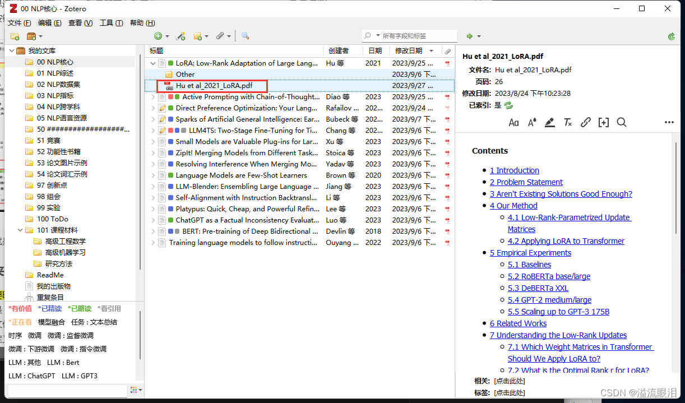Click the green Sync icon top right
The width and height of the screenshot is (685, 403).
pyautogui.click(x=672, y=36)
